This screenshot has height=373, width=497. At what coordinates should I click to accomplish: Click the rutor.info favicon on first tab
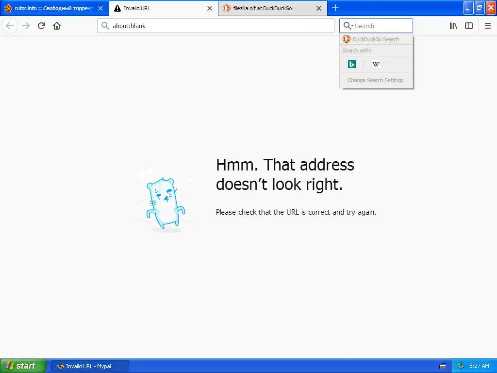click(x=8, y=8)
